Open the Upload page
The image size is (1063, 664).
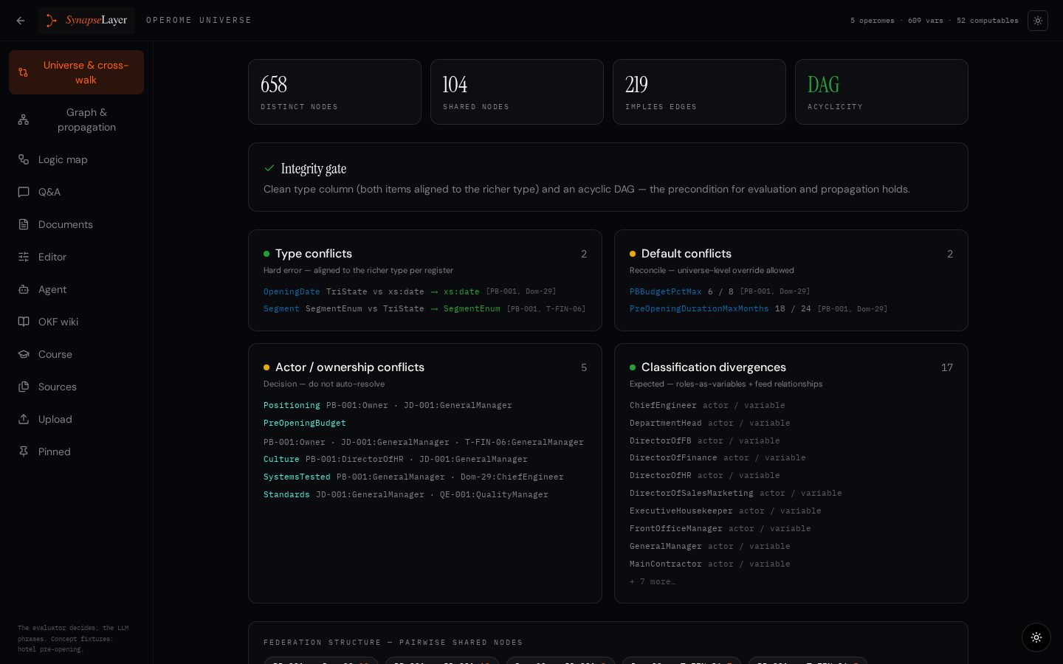pyautogui.click(x=76, y=419)
